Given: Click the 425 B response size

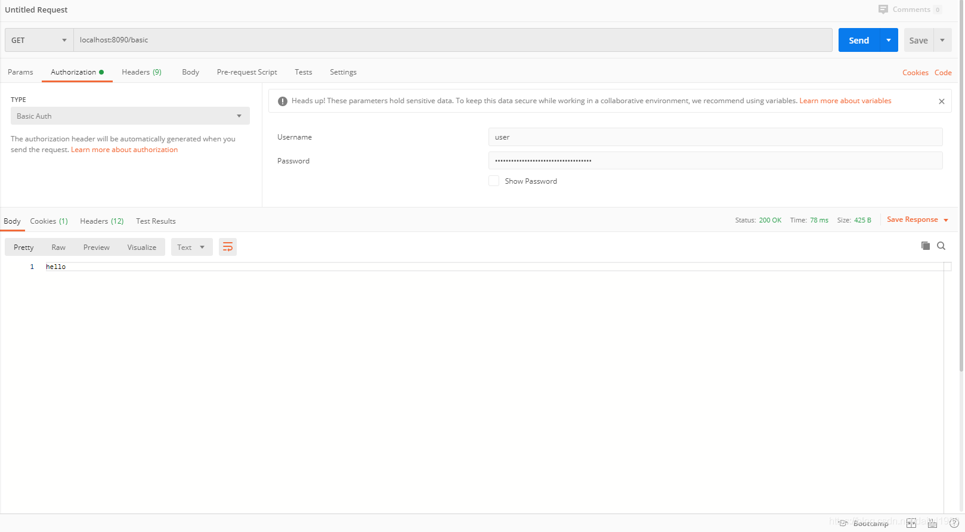Looking at the screenshot, I should click(862, 220).
